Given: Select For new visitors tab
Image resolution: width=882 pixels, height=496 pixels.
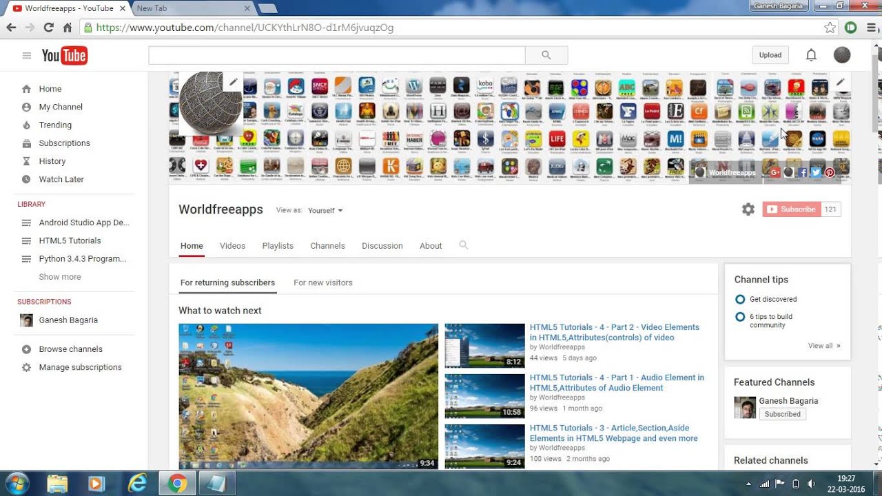Looking at the screenshot, I should 323,282.
